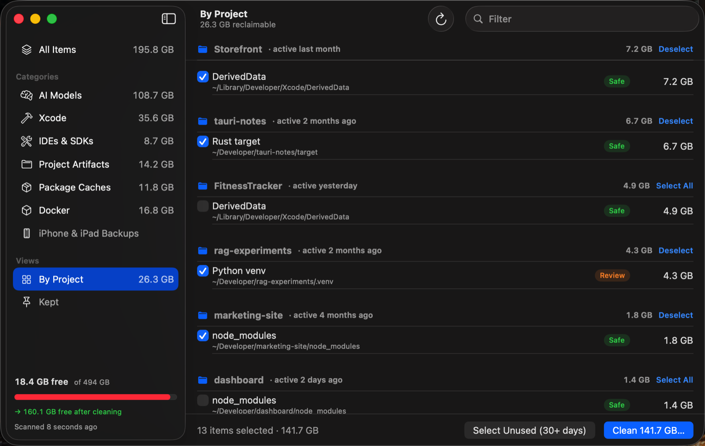This screenshot has width=705, height=446.
Task: Open the Docker category
Action: tap(96, 210)
